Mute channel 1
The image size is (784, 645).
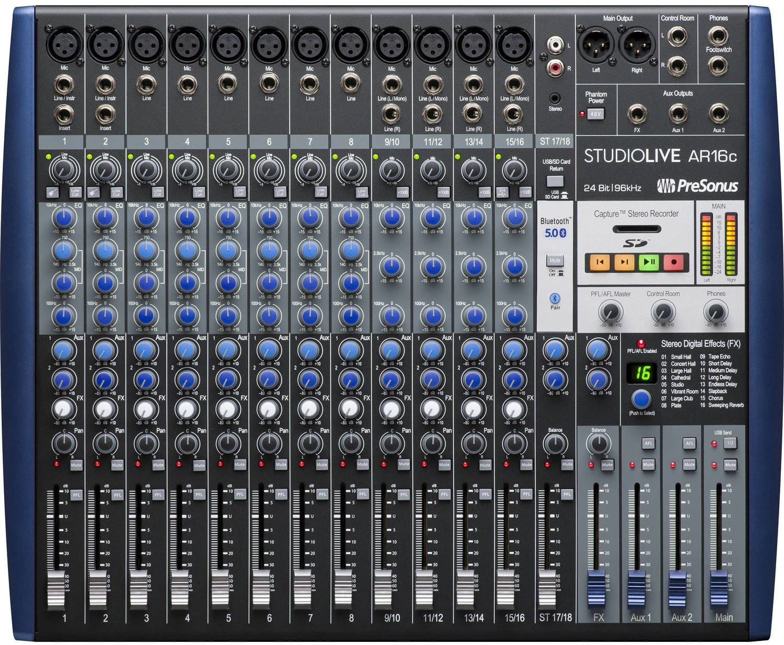point(76,465)
